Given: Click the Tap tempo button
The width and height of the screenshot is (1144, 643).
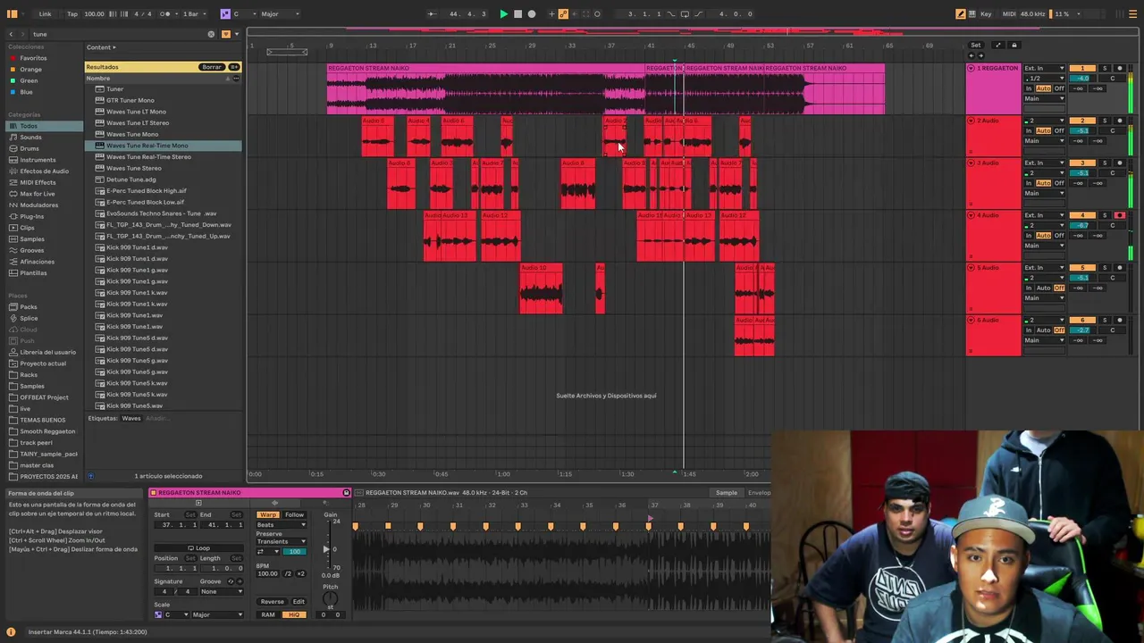Looking at the screenshot, I should 72,13.
